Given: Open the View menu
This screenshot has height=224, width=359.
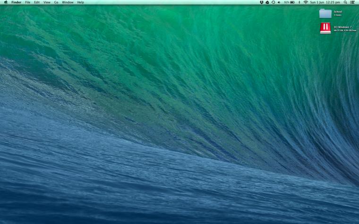Looking at the screenshot, I should [47, 2].
